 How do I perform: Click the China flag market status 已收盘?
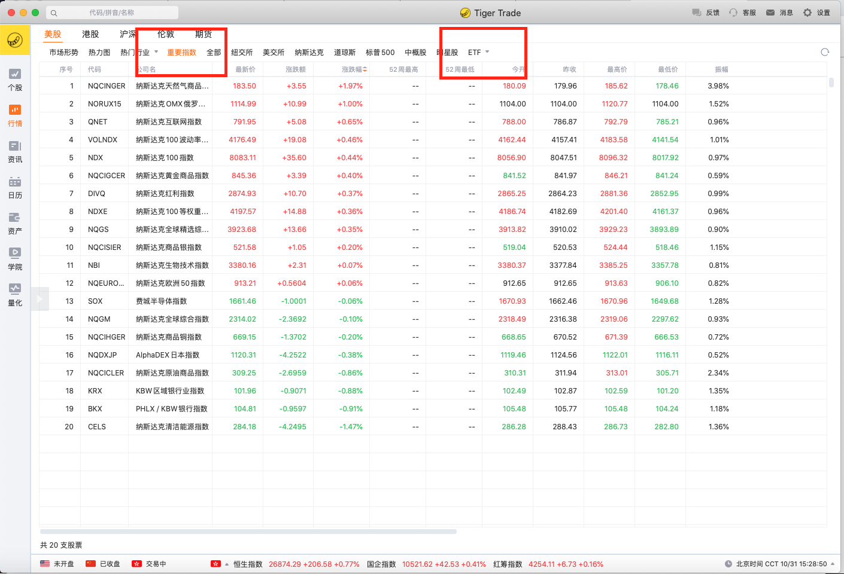point(103,564)
